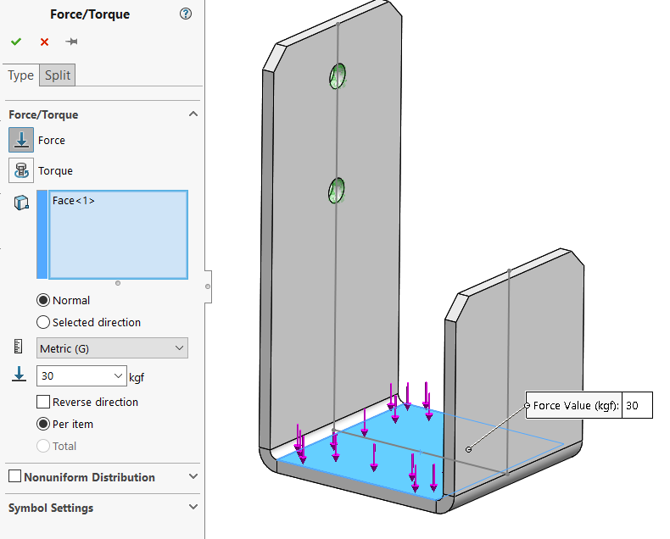Click the Force Value (kgf) callout label
The height and width of the screenshot is (539, 670).
(x=576, y=405)
